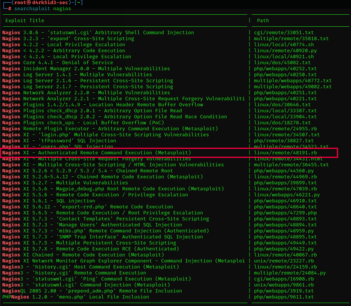This screenshot has width=351, height=306.
Task: Select the Nagios XI 5.6.12 'export-rrd.php' entry
Action: (88, 207)
